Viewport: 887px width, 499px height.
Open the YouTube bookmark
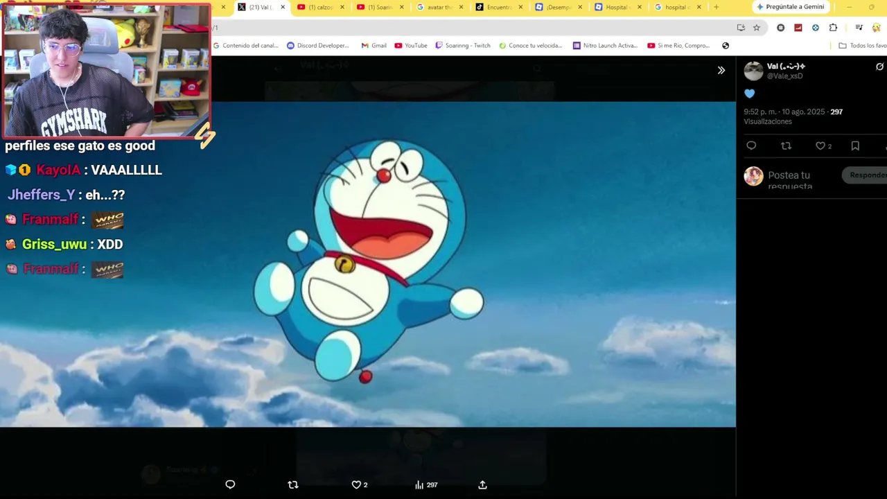coord(411,46)
